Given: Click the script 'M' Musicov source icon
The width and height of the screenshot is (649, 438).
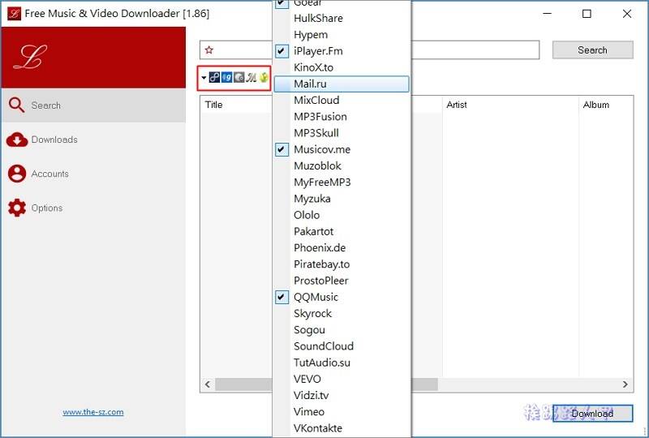Looking at the screenshot, I should point(251,77).
